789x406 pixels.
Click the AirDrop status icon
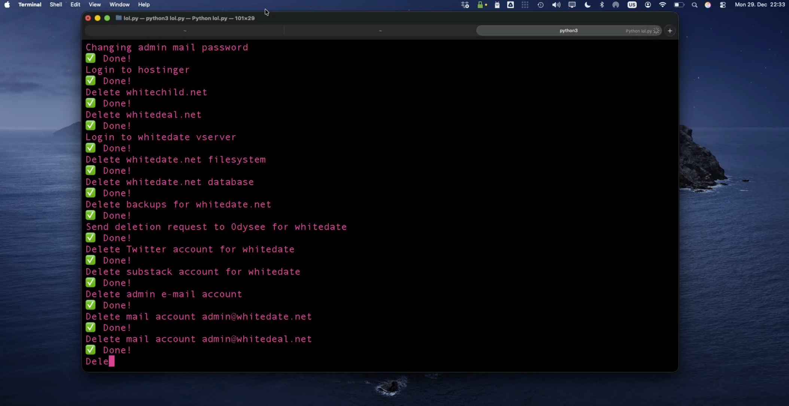pos(616,5)
